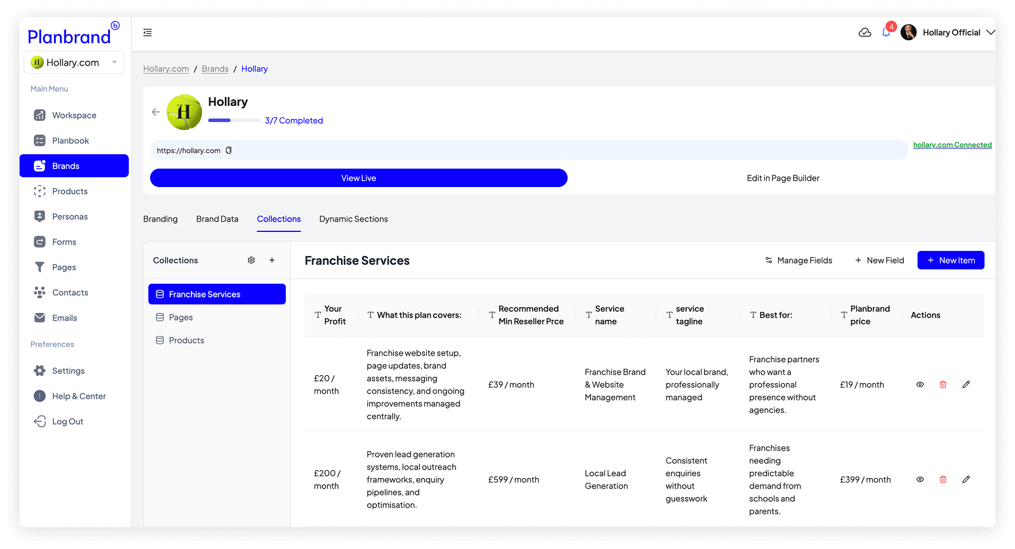Click the New Item button

point(950,261)
